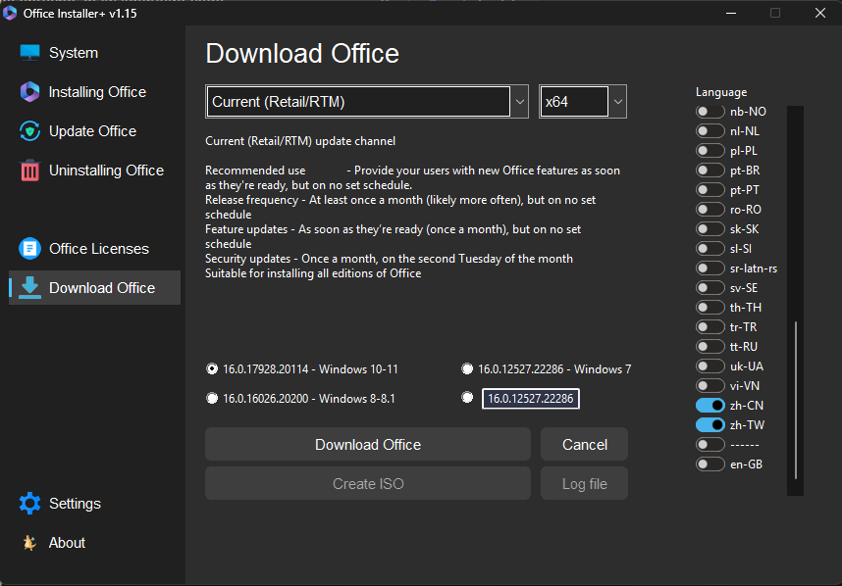Click the Office Licenses document icon
842x586 pixels.
pos(29,249)
